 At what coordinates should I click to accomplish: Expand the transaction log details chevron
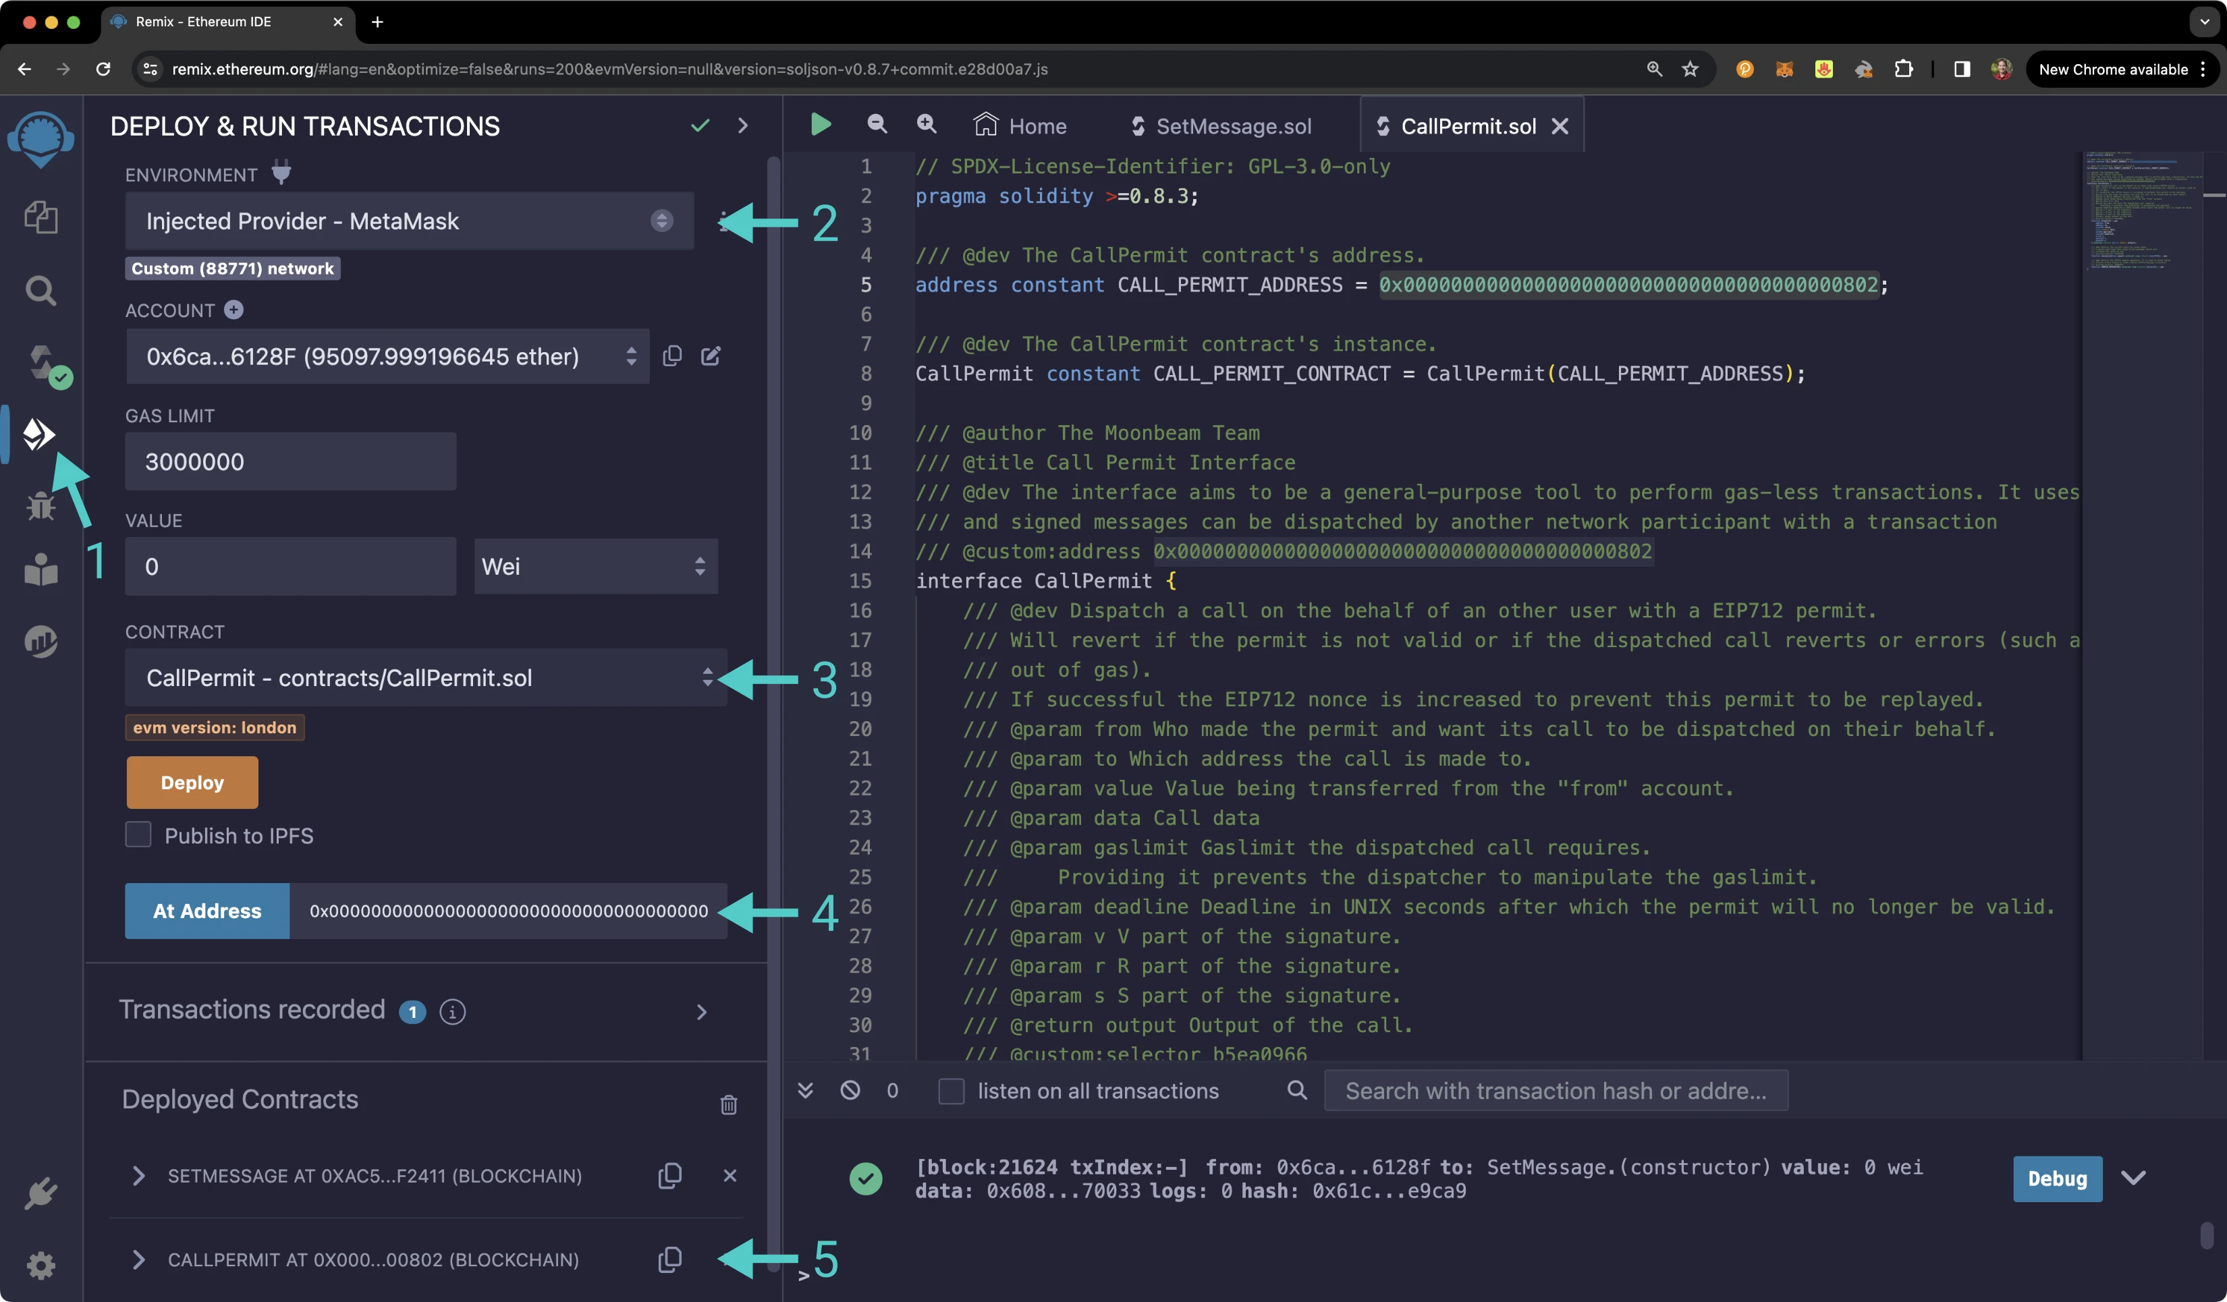[x=2133, y=1177]
